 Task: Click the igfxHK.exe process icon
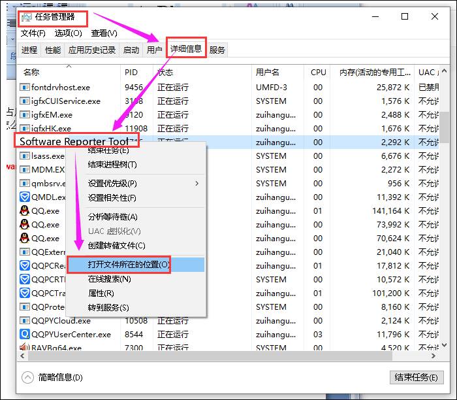pyautogui.click(x=25, y=128)
